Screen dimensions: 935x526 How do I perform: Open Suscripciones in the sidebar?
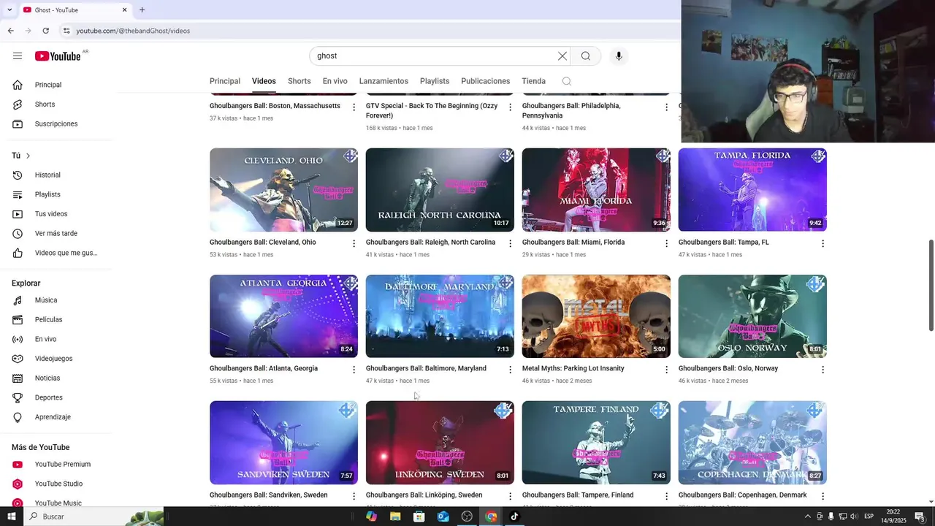tap(56, 123)
